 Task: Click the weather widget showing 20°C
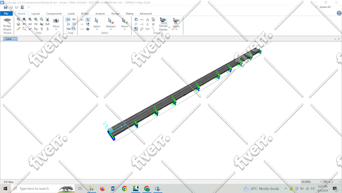[x=261, y=188]
